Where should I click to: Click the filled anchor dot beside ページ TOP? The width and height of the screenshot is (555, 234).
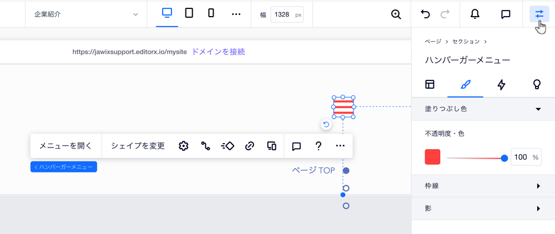pyautogui.click(x=346, y=171)
